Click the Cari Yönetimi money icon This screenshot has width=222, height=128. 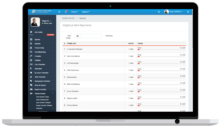click(x=31, y=64)
